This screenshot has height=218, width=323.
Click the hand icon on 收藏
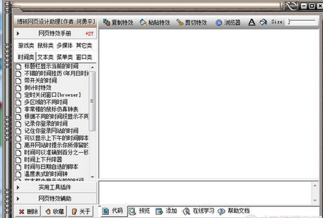click(x=48, y=212)
